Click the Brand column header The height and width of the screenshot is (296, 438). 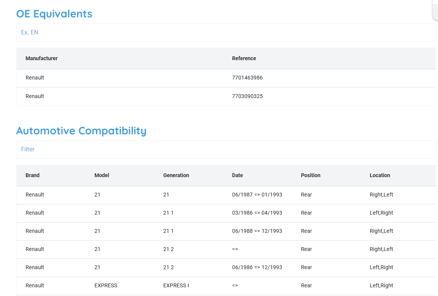pyautogui.click(x=33, y=175)
